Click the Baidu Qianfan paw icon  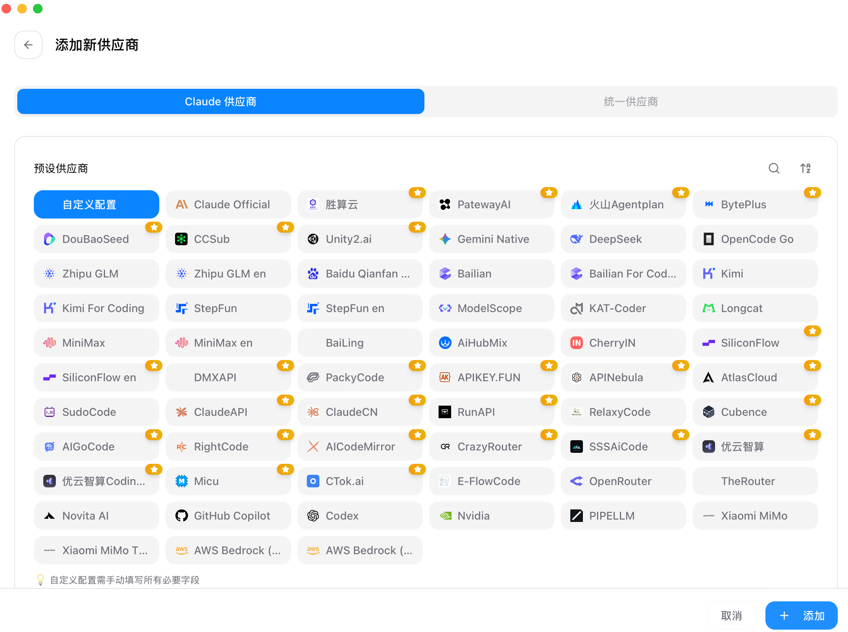click(x=313, y=274)
